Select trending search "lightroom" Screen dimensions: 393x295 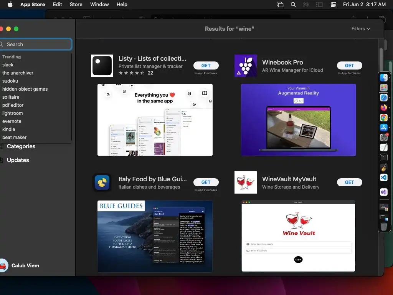(13, 113)
